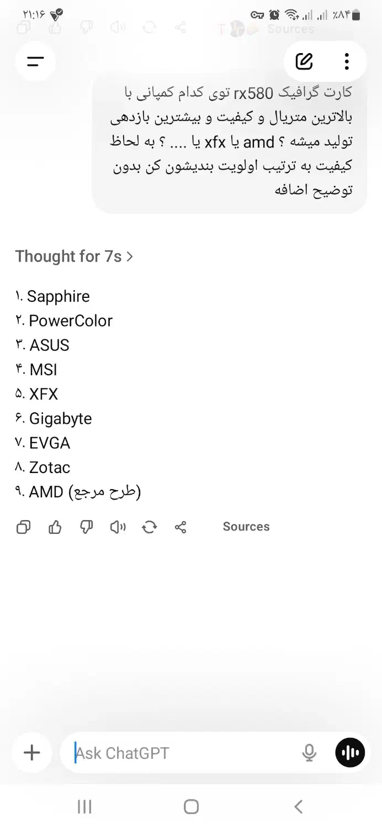Dislike the response with thumbs down
Viewport: 382px width, 829px height.
point(87,527)
